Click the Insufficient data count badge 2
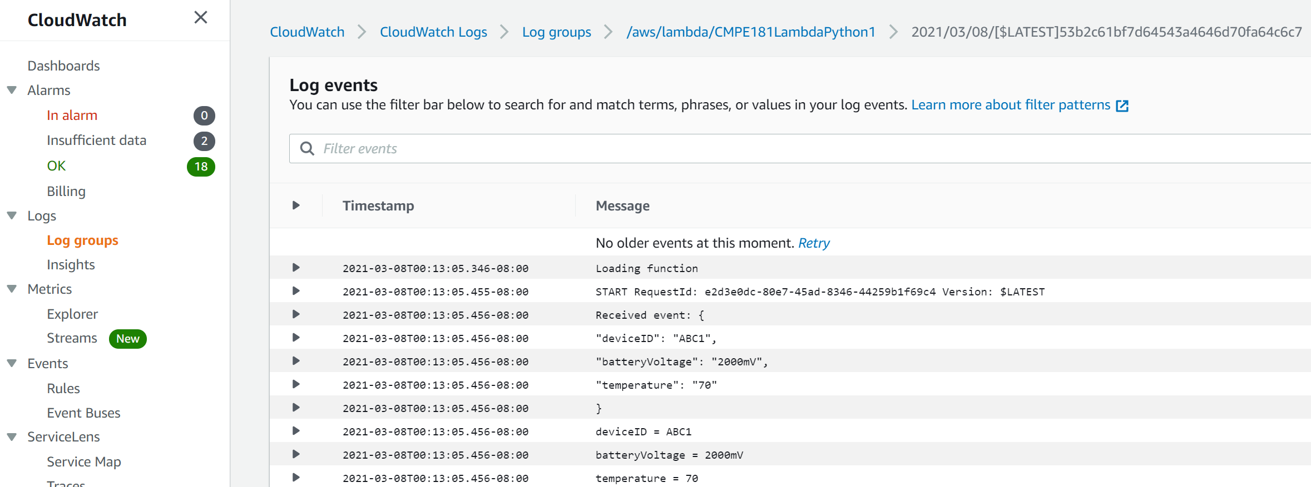This screenshot has height=487, width=1311. [204, 141]
